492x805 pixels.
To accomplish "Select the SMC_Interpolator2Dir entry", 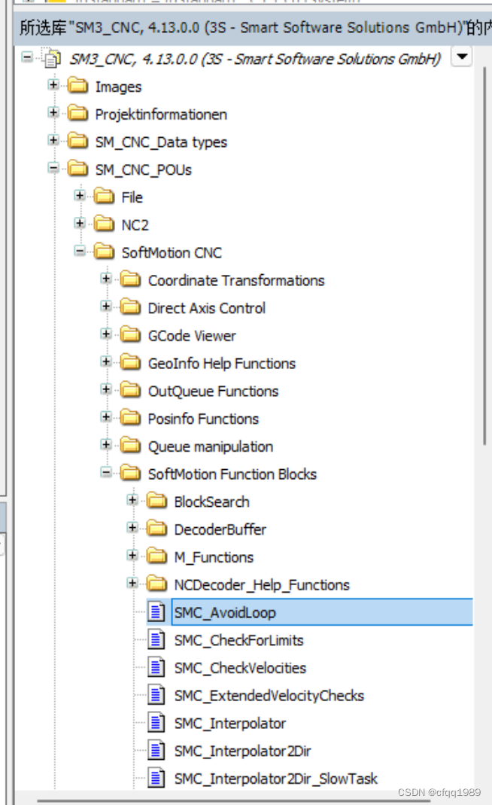I will 243,751.
